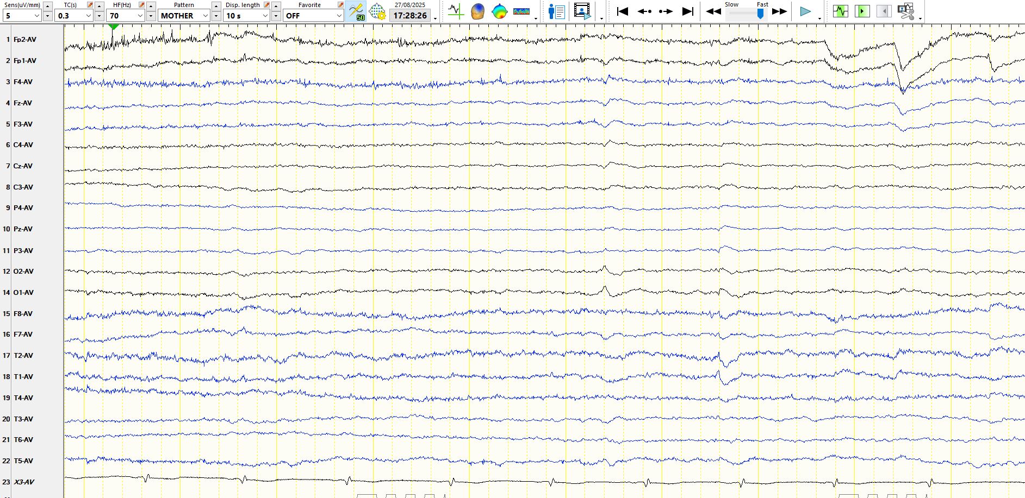This screenshot has width=1025, height=498.
Task: Increase sensitivity with the Sens up arrow
Action: 47,6
